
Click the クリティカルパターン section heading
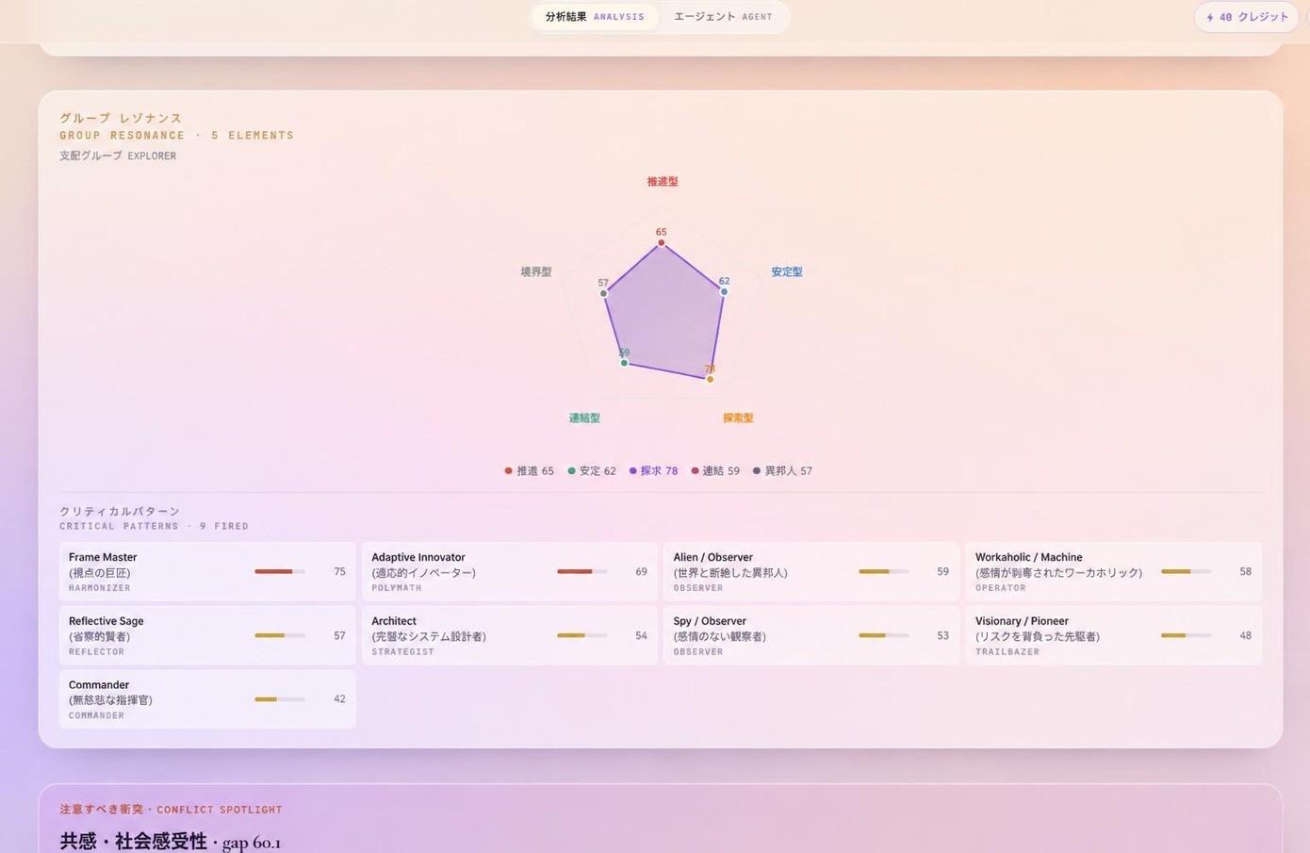click(120, 512)
